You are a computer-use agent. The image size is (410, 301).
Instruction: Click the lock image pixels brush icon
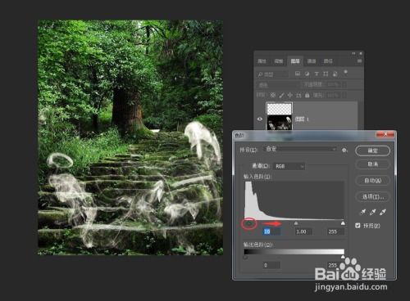(281, 95)
